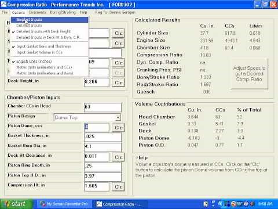278x209 pixels.
Task: Click the topmost Clc button in the upper input panel
Action: (x=118, y=33)
